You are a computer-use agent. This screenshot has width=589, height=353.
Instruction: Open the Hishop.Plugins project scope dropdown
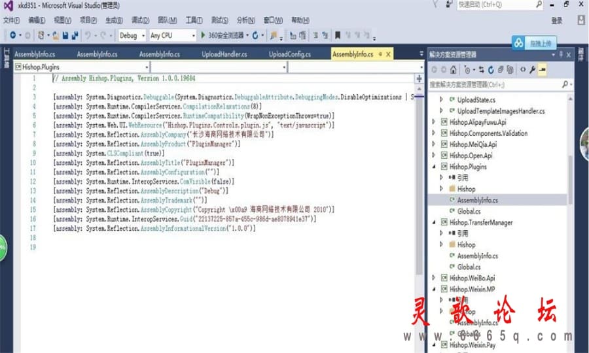coord(82,67)
